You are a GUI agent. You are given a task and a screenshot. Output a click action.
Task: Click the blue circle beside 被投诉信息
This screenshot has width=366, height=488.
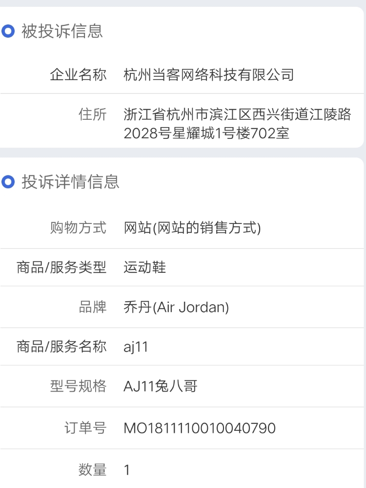(8, 31)
